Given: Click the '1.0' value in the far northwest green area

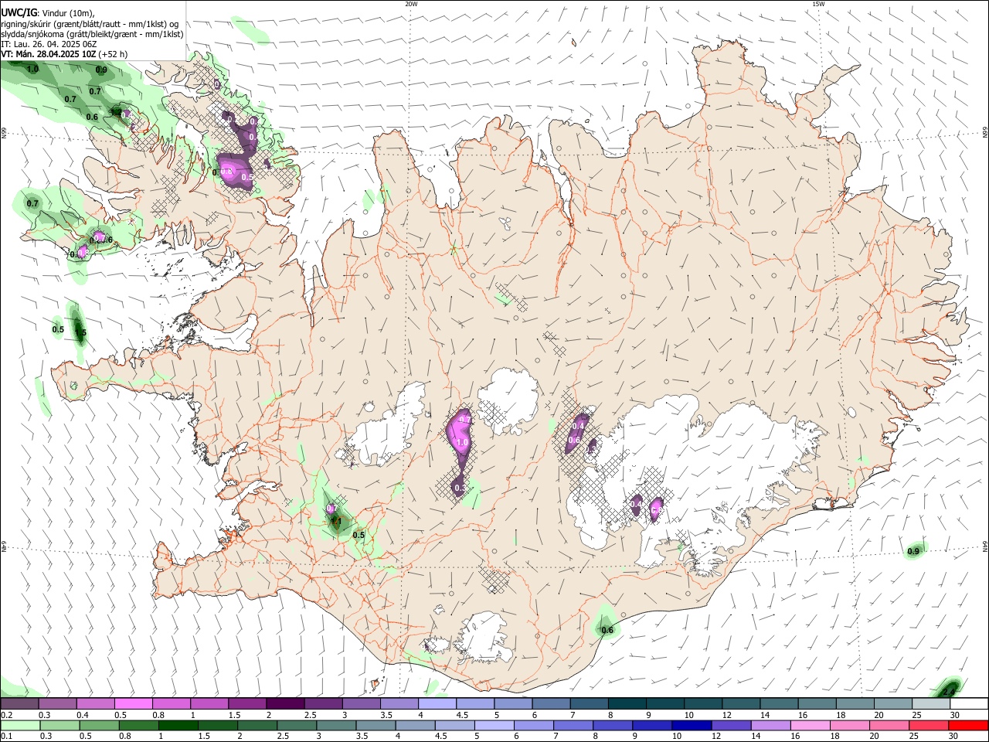Looking at the screenshot, I should pos(32,70).
